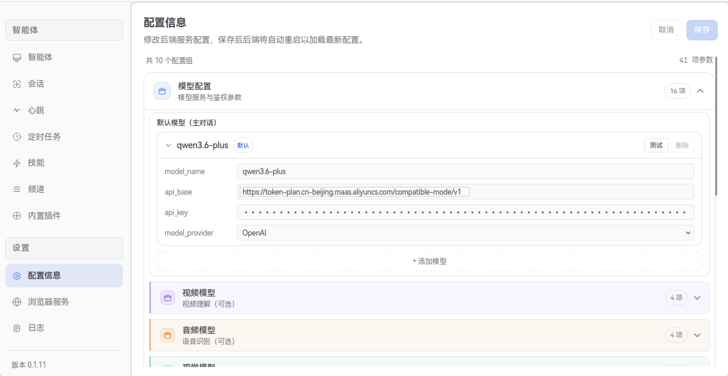
Task: Click the 默认模型（主对话）label
Action: click(x=187, y=123)
